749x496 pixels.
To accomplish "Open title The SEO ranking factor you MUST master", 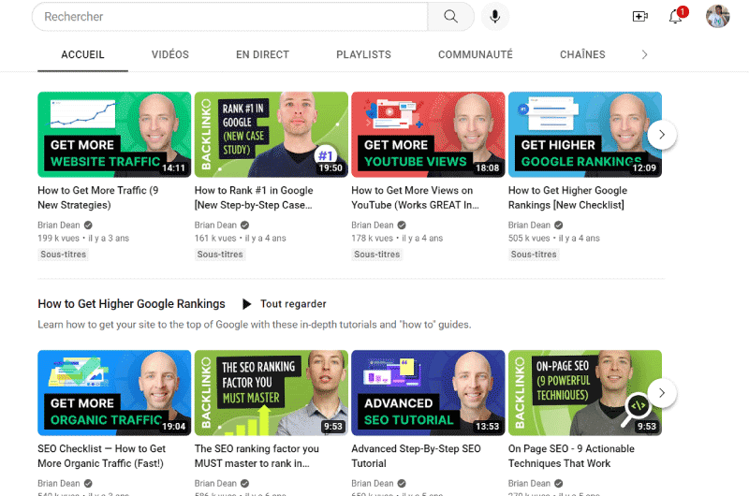I will click(x=257, y=456).
